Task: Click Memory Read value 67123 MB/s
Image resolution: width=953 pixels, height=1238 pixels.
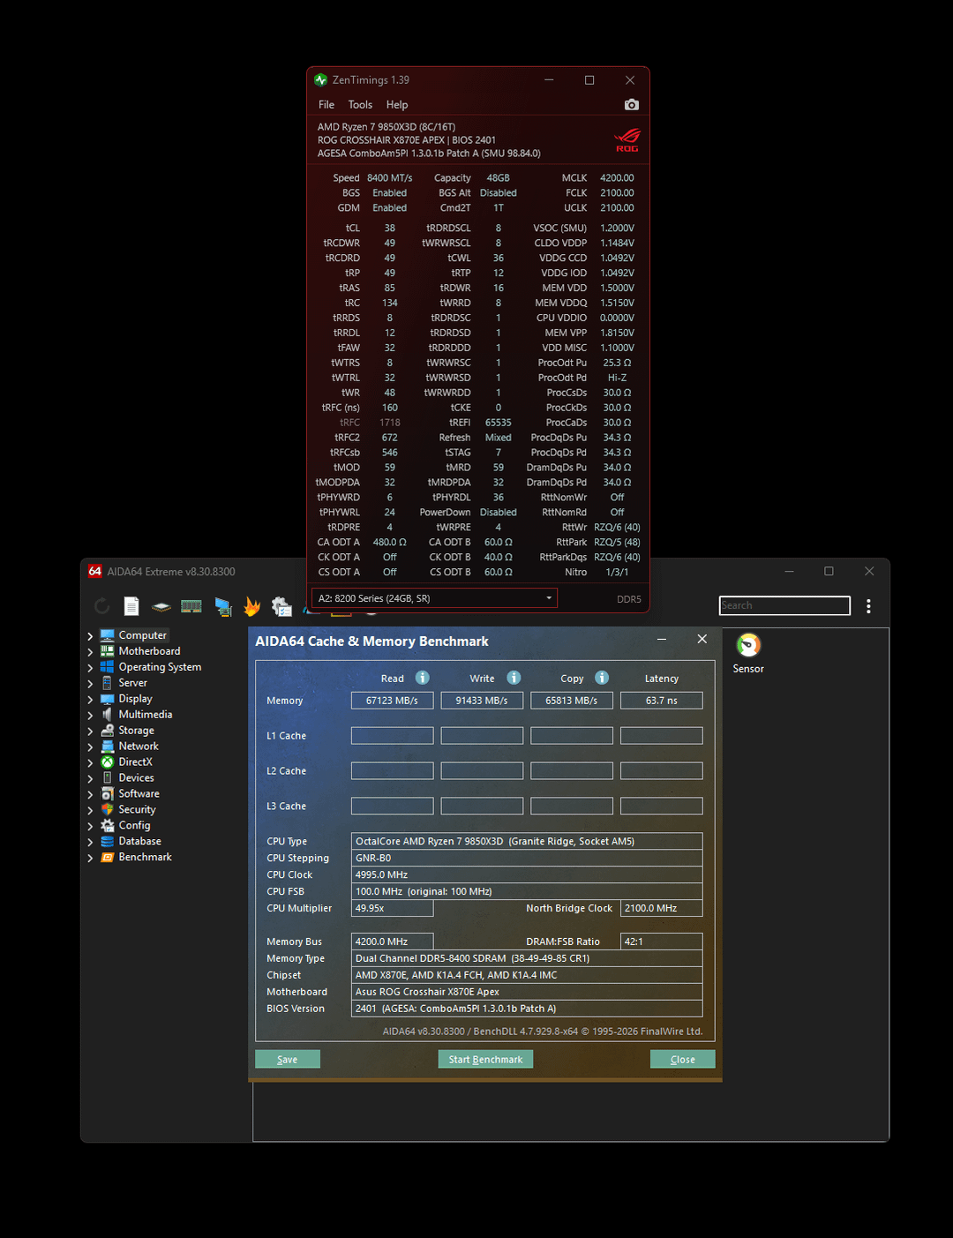Action: (393, 701)
